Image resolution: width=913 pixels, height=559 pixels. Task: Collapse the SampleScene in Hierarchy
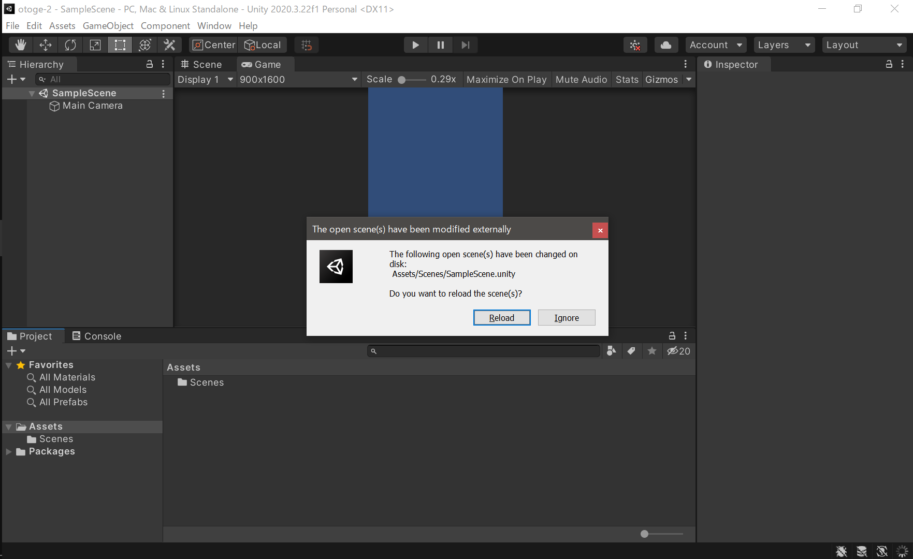[x=32, y=93]
